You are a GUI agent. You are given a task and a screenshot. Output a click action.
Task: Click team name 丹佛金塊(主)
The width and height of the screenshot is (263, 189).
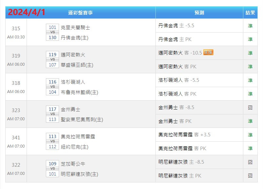click(74, 38)
